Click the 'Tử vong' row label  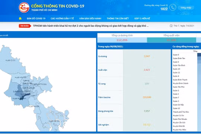pyautogui.click(x=102, y=84)
